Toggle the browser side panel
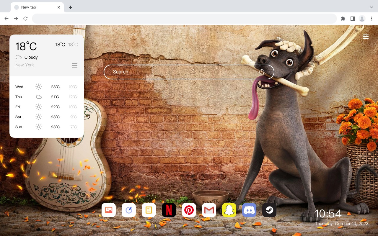 (x=352, y=19)
